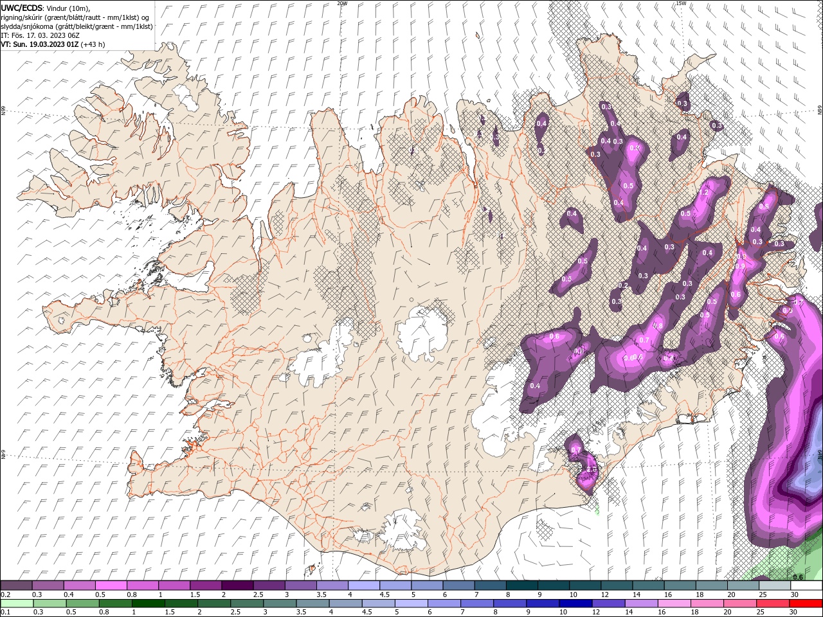This screenshot has height=617, width=823.
Task: Pick the darkest green rain swatch between 1 and 1.5
Action: click(148, 604)
